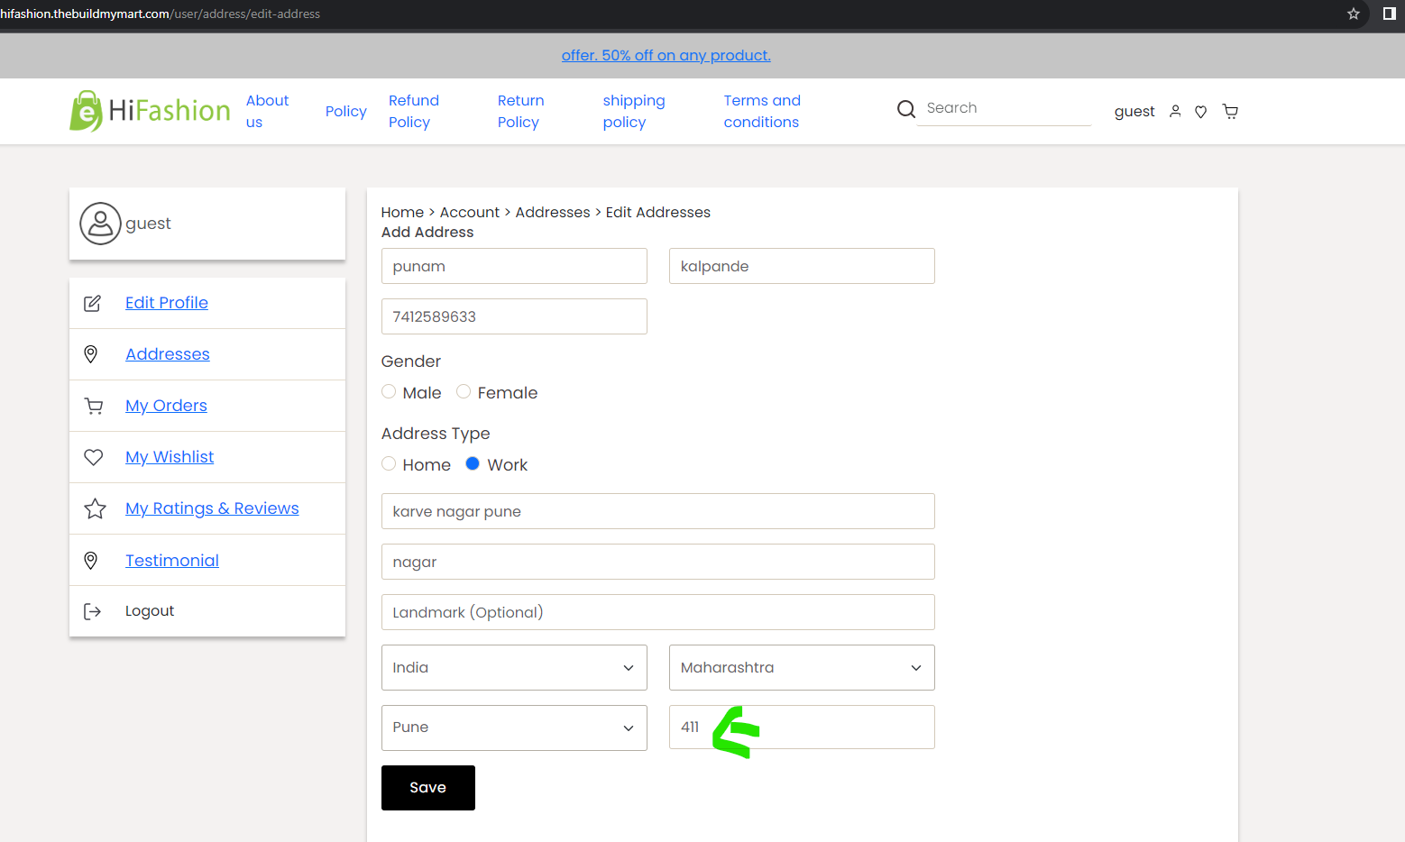Click the pincode field containing 411
This screenshot has width=1405, height=842.
[802, 727]
